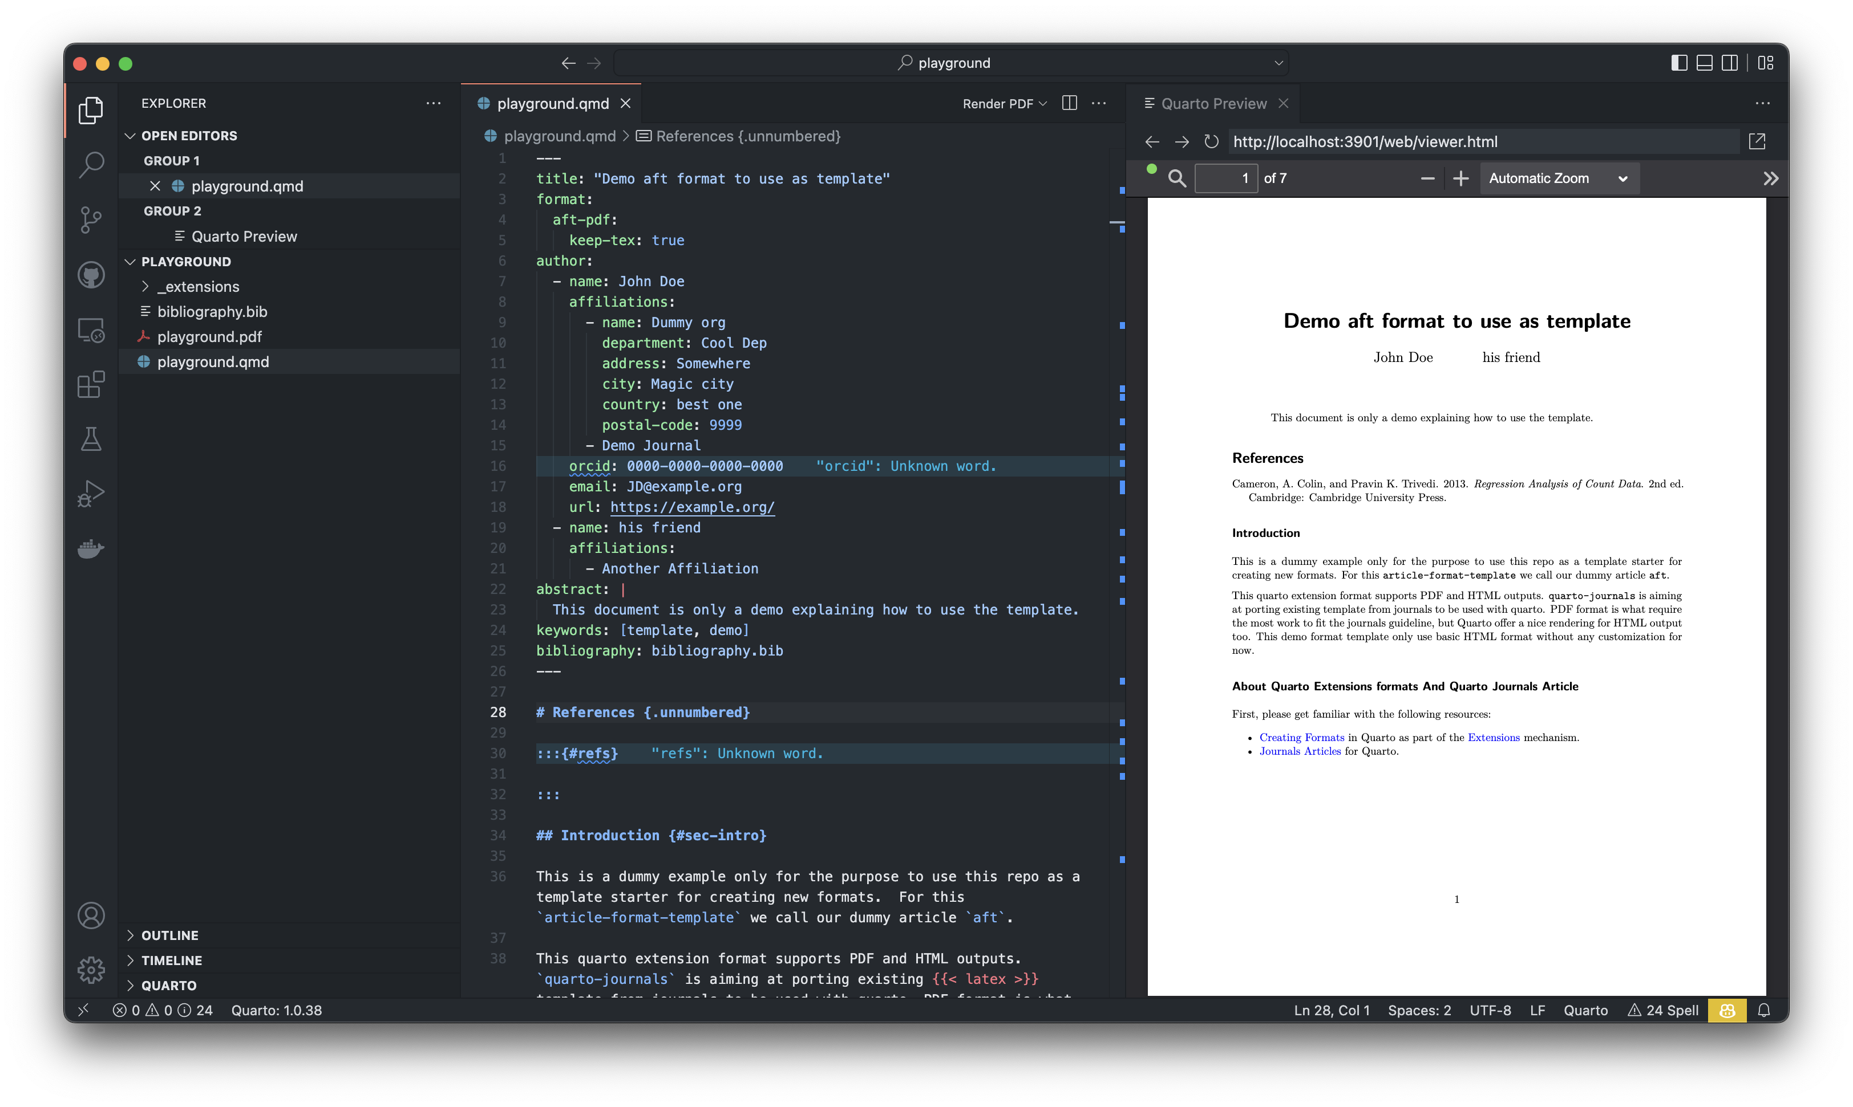Open find in PDF viewer

pyautogui.click(x=1176, y=178)
